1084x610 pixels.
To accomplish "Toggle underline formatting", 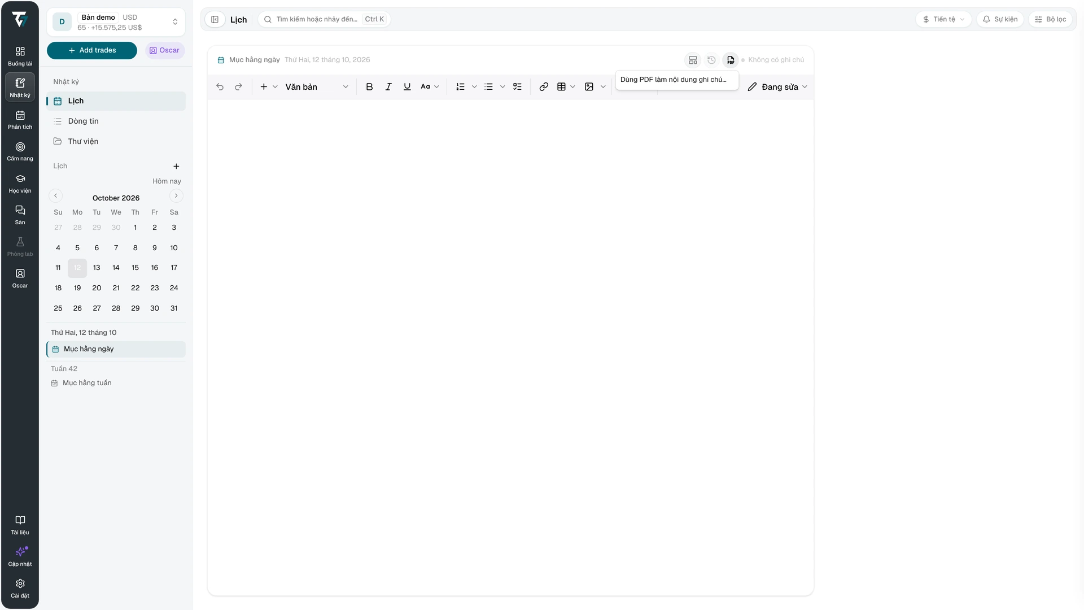I will click(407, 86).
